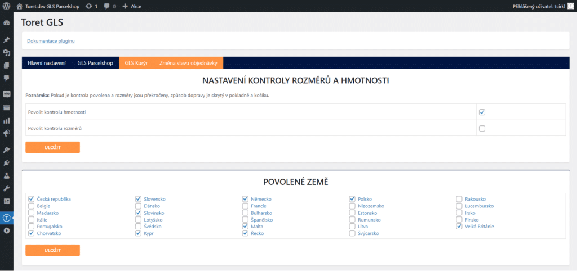
Task: Uncheck the Řecko checkbox
Action: click(246, 233)
